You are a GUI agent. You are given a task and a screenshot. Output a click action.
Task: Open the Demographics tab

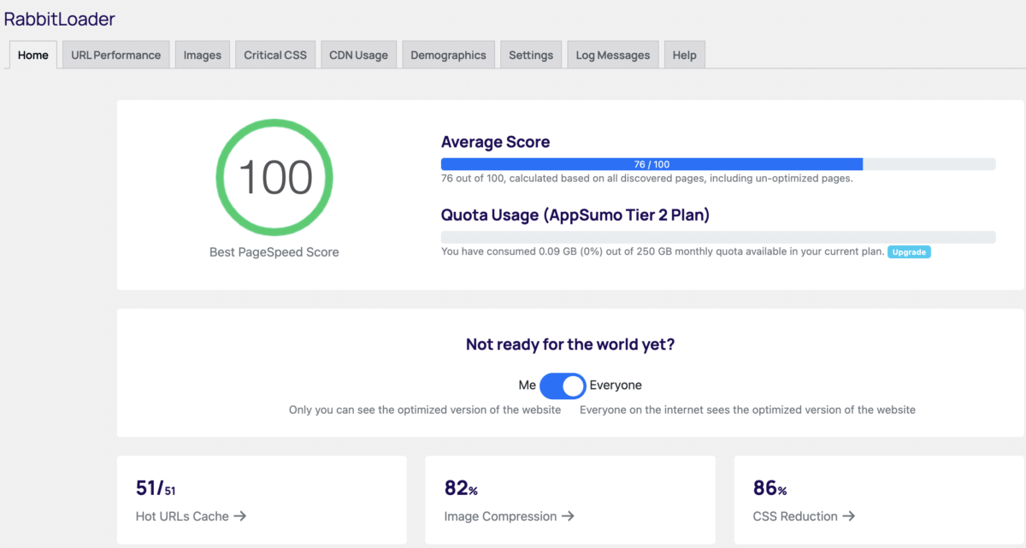(x=448, y=54)
